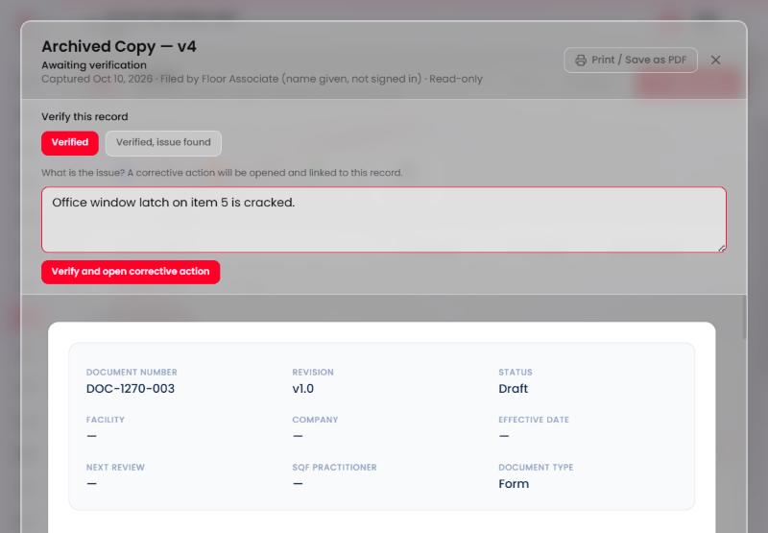The image size is (768, 533).
Task: Click the SQF PRACTITIONER field label
Action: click(x=334, y=468)
